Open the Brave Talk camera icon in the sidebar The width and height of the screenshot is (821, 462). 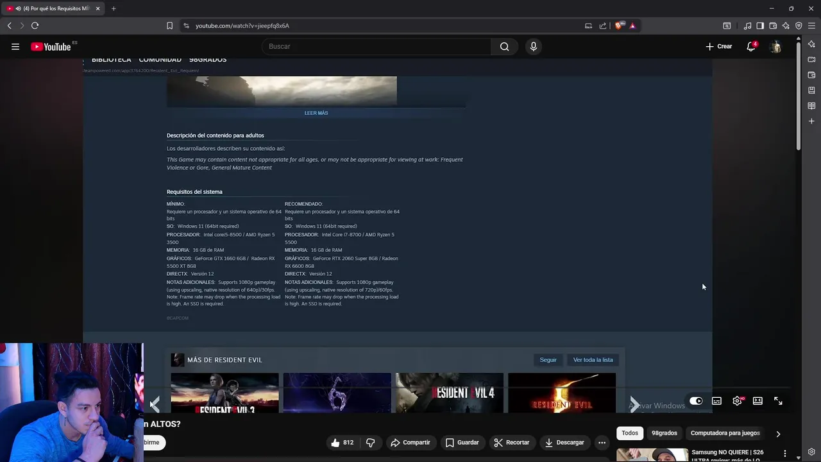tap(811, 60)
